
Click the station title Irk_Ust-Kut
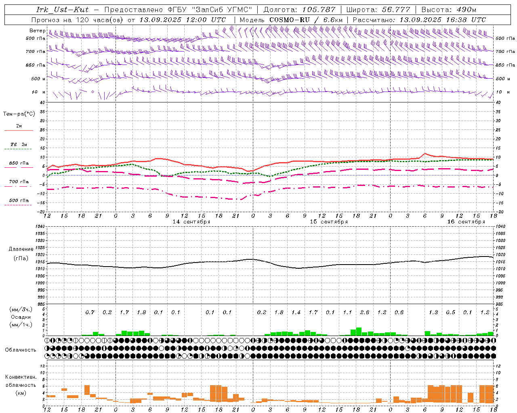63,10
